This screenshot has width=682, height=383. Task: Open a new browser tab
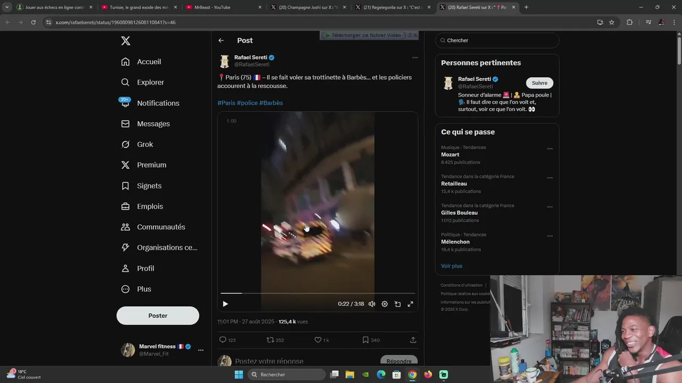tap(526, 7)
